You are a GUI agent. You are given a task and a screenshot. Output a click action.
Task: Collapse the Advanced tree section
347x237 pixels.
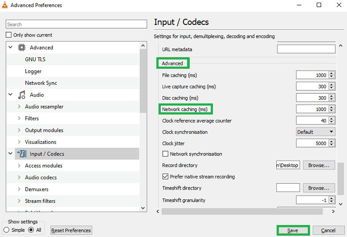[x=10, y=47]
